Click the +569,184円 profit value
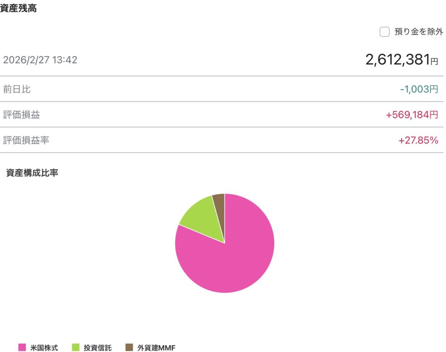This screenshot has width=446, height=352. [x=412, y=115]
